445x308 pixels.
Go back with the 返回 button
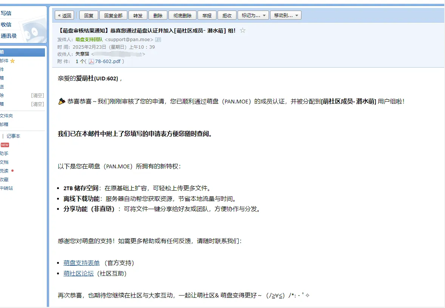click(65, 15)
